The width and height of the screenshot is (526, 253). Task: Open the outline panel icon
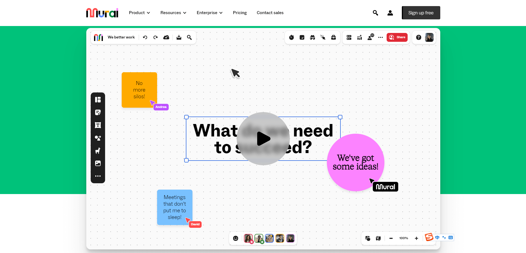click(x=349, y=37)
